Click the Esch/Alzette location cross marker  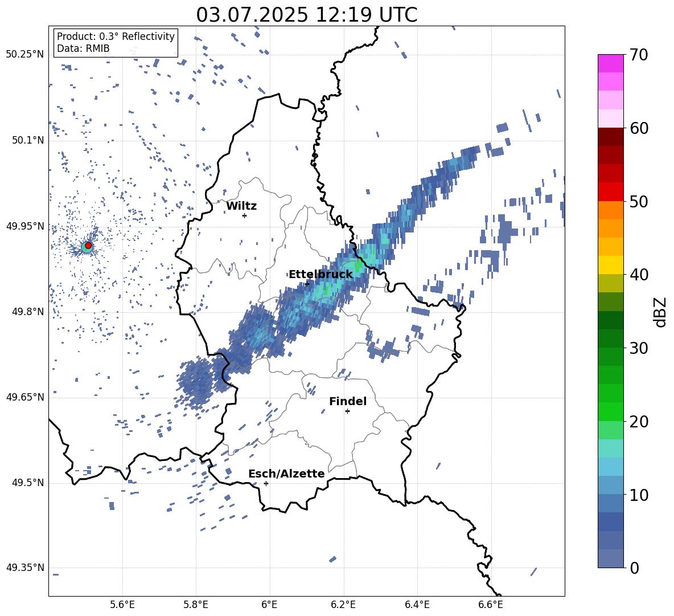pos(266,483)
